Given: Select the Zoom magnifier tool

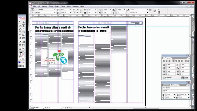Looking at the screenshot, I should [x=23, y=49].
